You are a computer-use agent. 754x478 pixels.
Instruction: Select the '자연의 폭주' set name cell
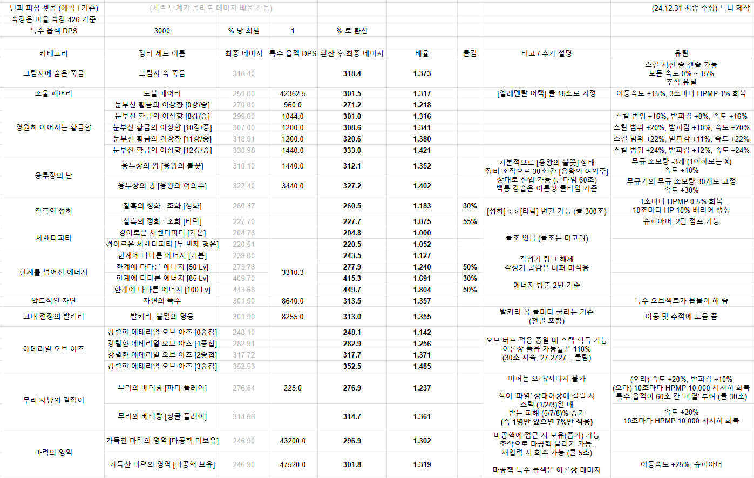pos(162,301)
